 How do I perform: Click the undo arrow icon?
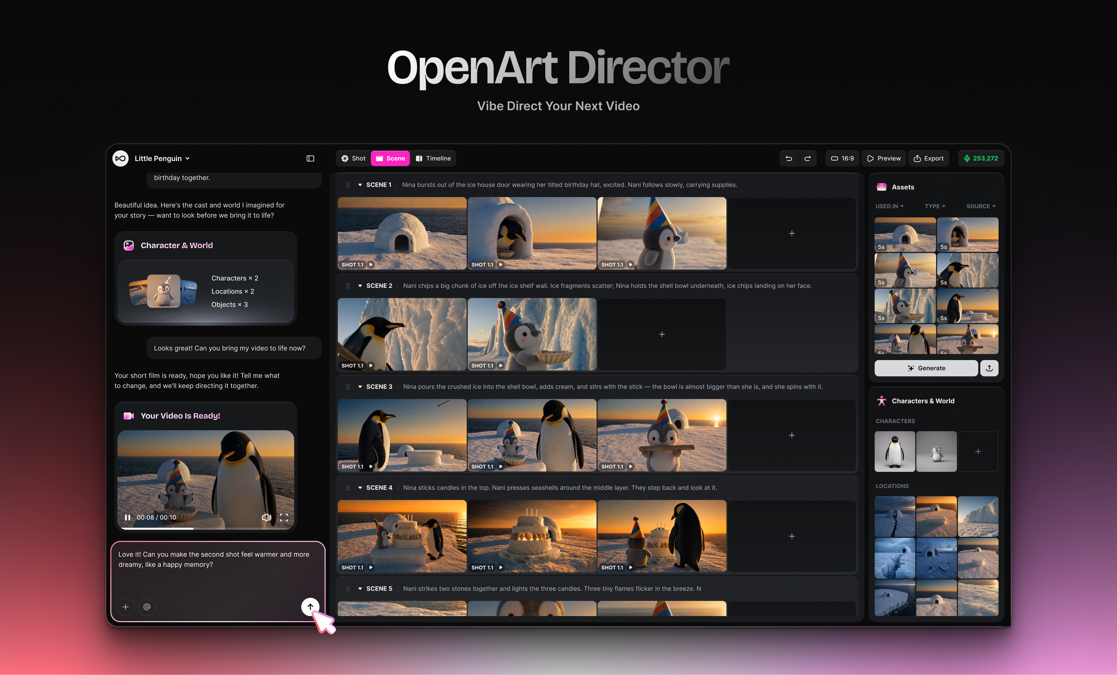pyautogui.click(x=789, y=158)
